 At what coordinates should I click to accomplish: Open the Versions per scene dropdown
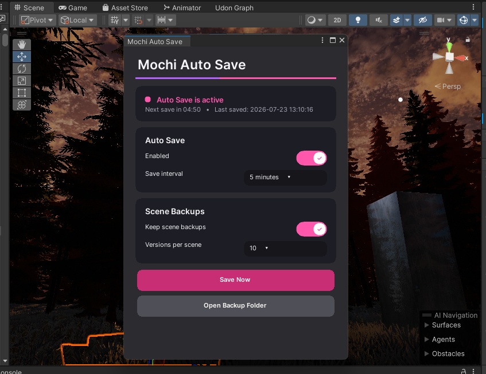pyautogui.click(x=285, y=248)
